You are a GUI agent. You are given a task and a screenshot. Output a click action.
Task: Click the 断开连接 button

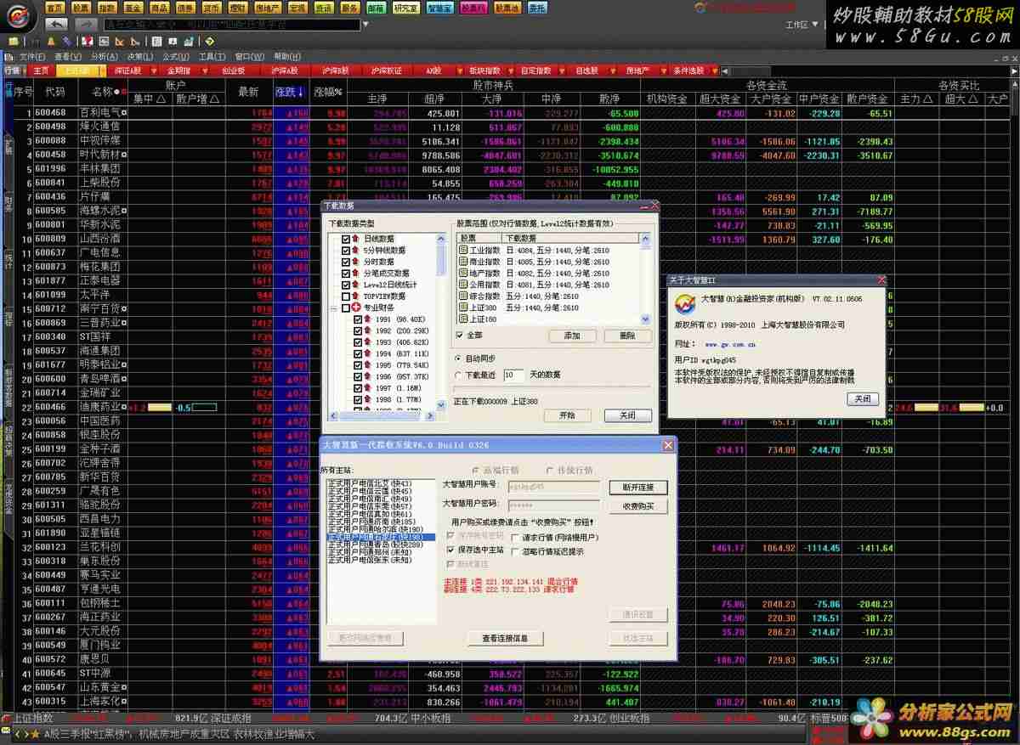[638, 488]
